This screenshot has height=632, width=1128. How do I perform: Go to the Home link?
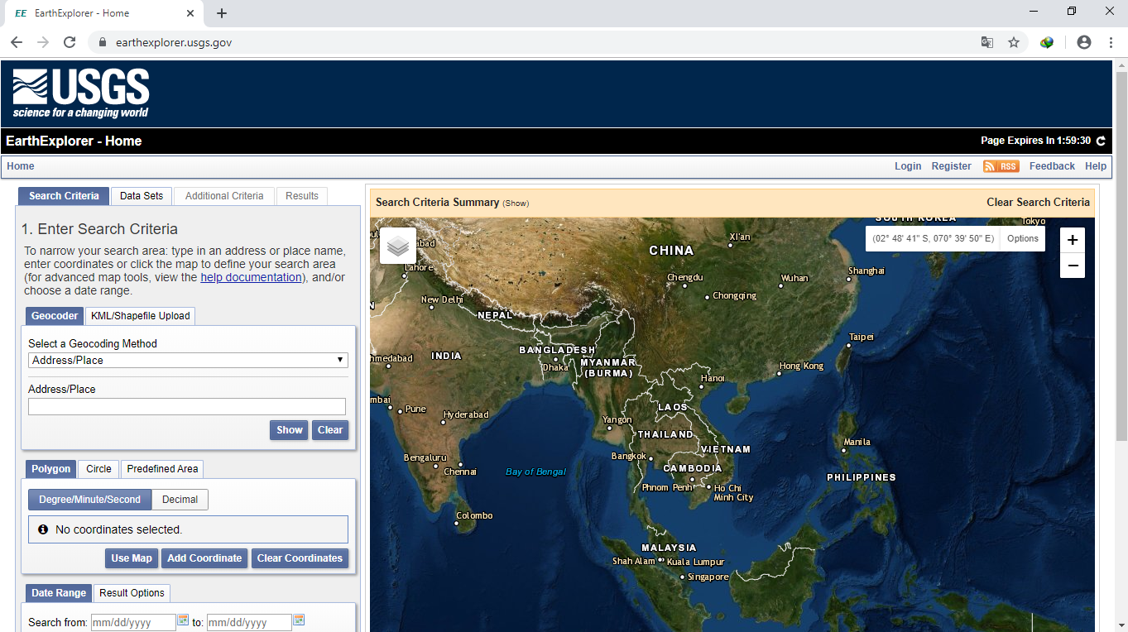21,166
